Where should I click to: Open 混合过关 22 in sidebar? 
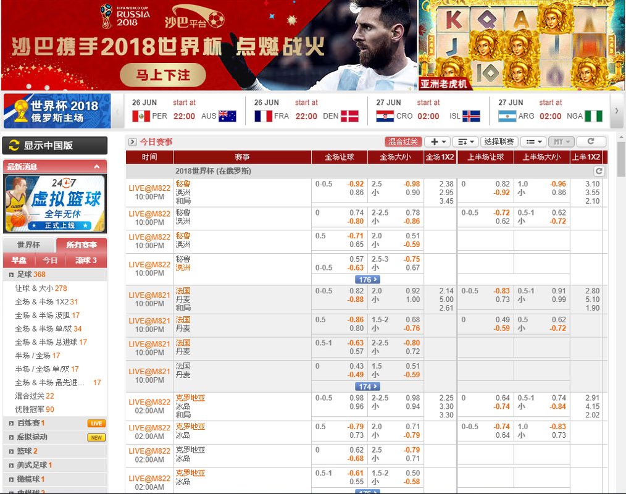tap(35, 396)
